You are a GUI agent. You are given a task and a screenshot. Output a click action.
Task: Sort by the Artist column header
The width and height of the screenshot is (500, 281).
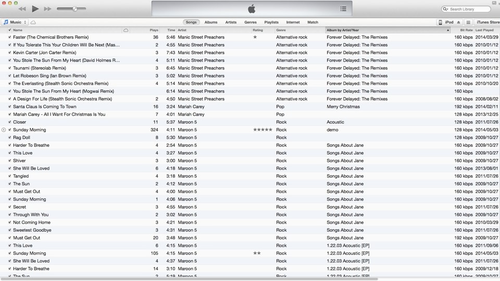182,30
